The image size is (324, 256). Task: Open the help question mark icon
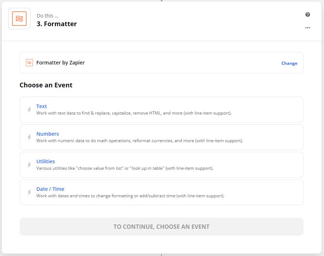click(x=308, y=14)
